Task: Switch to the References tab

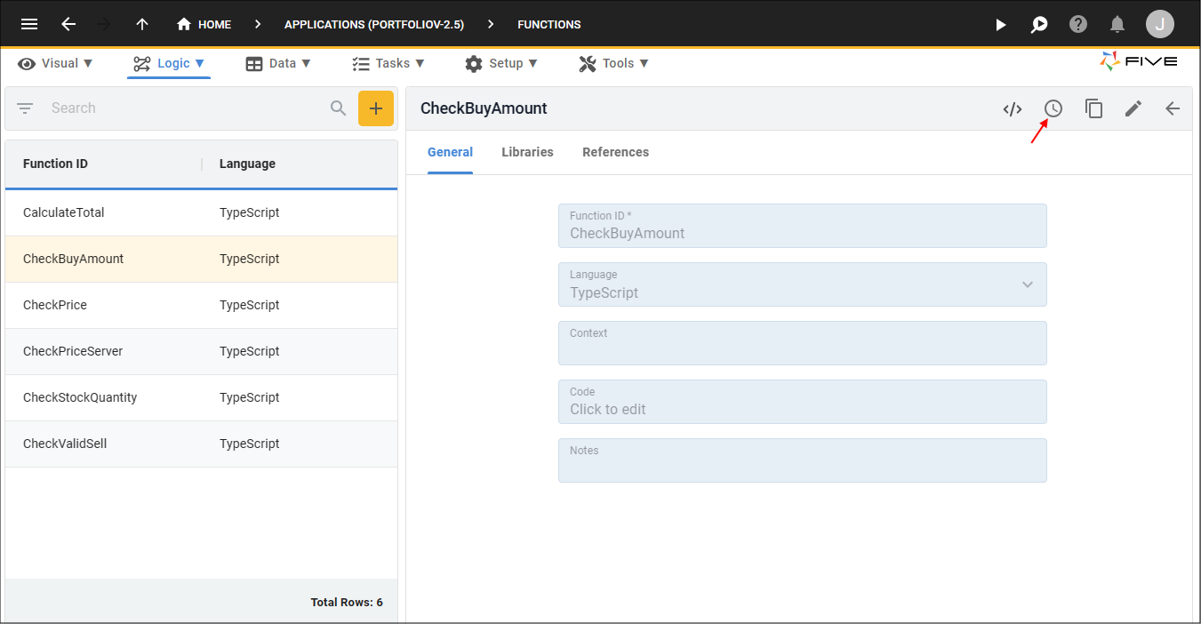Action: click(615, 152)
